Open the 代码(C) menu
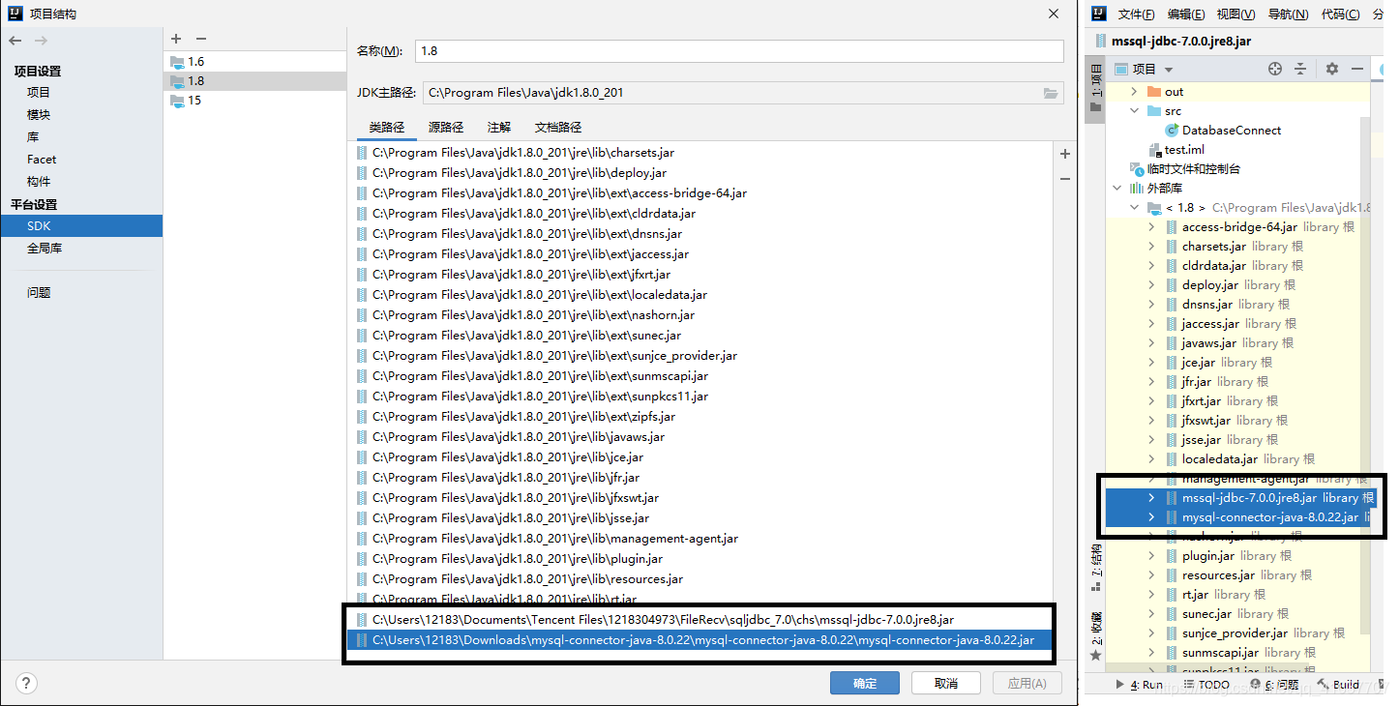Screen dimensions: 1399x706 pos(1340,15)
